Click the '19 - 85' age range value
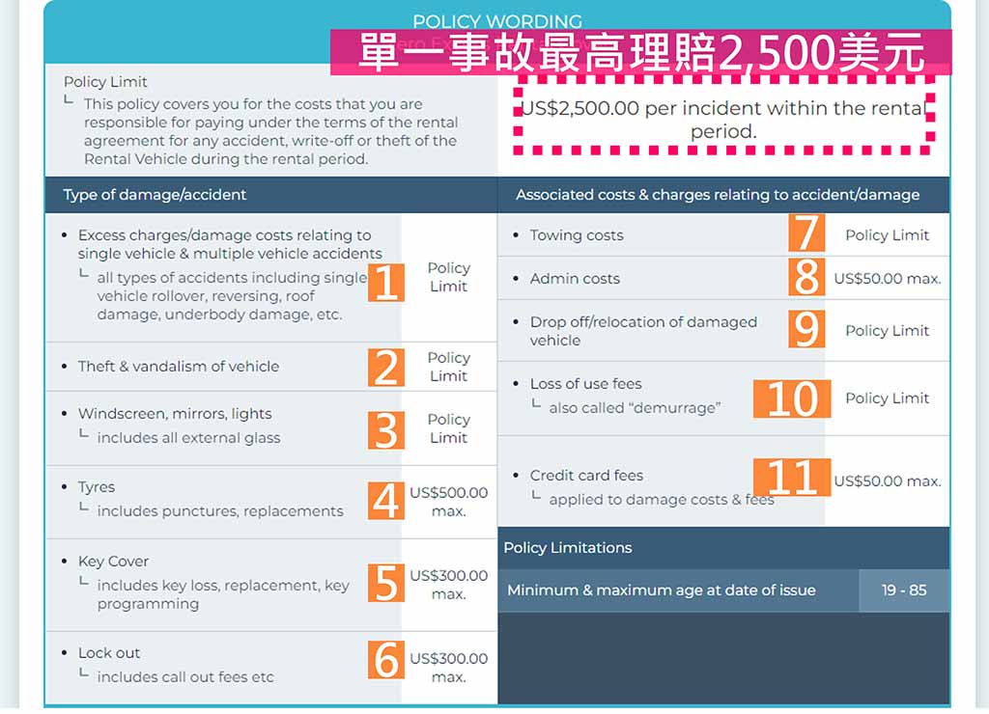The width and height of the screenshot is (989, 714). 904,590
